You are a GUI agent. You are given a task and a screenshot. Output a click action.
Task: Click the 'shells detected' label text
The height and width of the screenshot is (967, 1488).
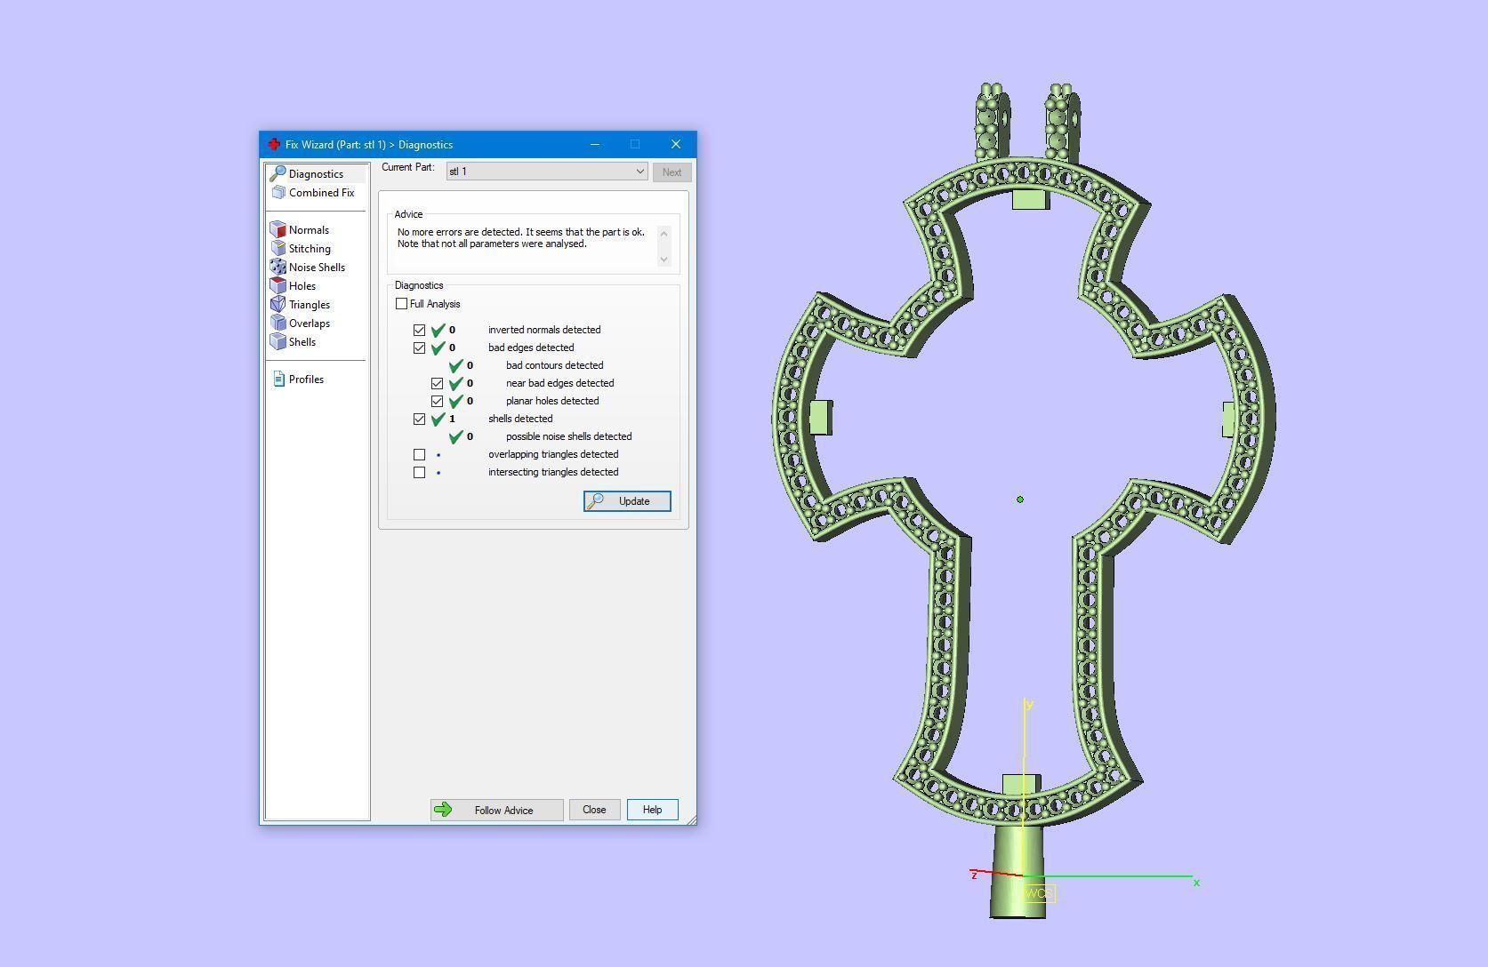point(520,419)
